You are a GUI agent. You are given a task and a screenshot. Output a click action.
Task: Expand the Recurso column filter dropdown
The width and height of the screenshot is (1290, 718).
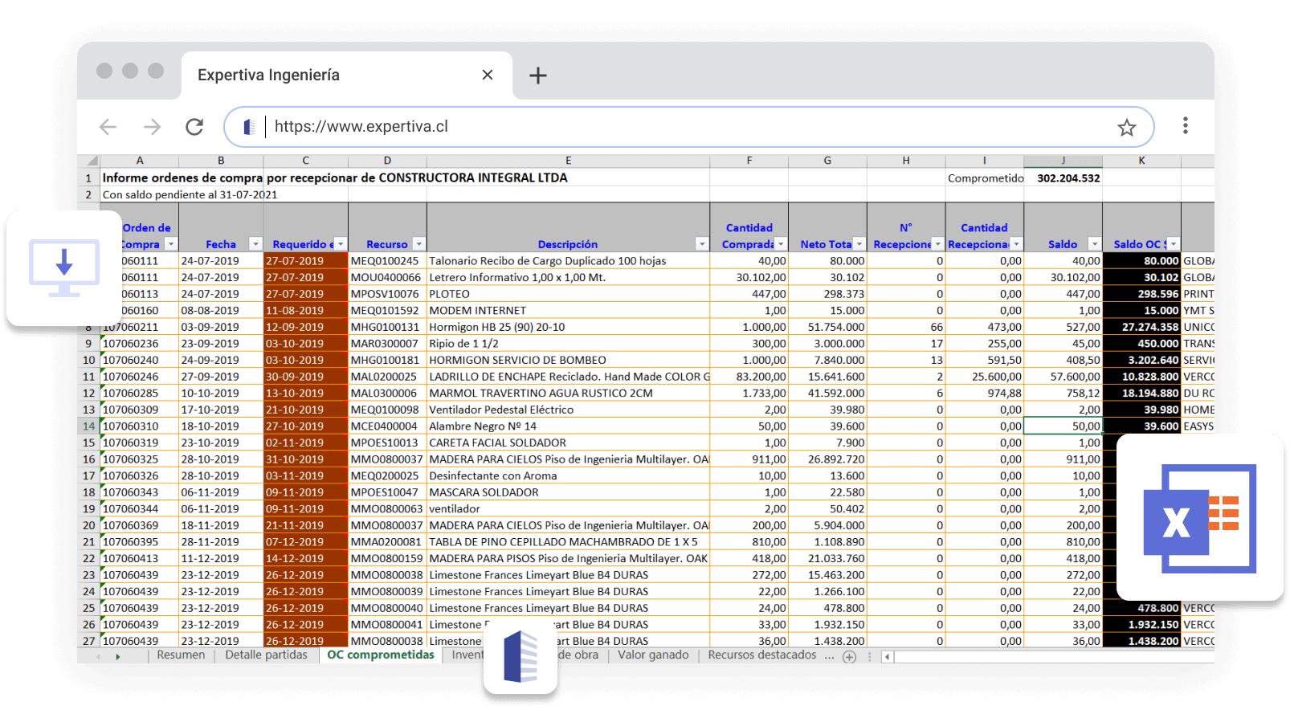coord(418,244)
